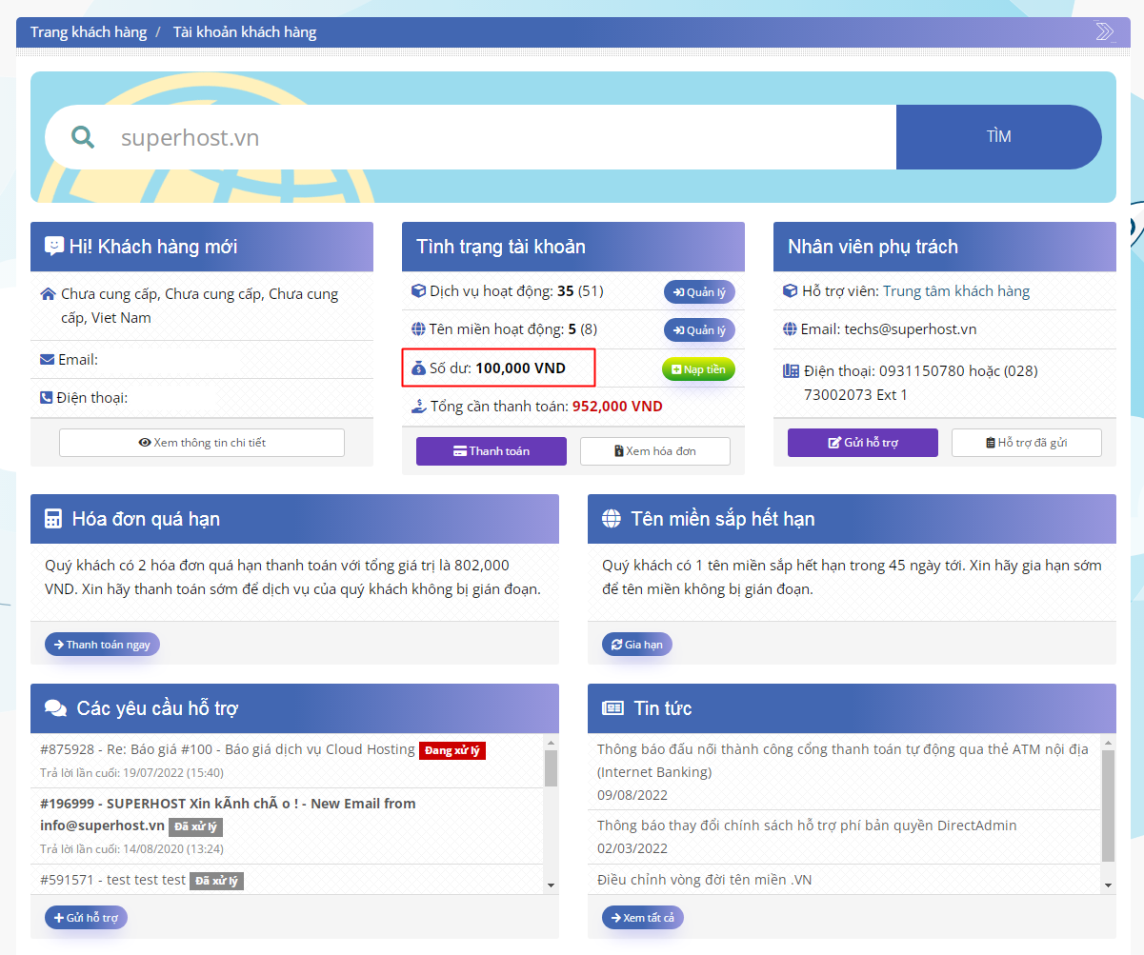Click the money bag icon beside Số dư
Image resolution: width=1144 pixels, height=955 pixels.
(x=417, y=368)
